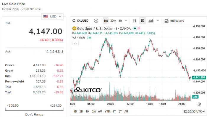Open the Indicators panel

tap(174, 21)
